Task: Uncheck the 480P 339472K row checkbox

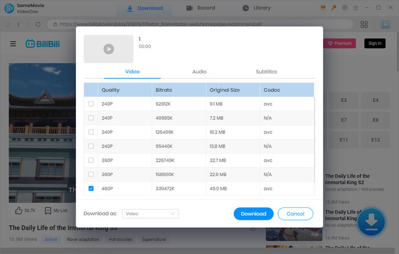Action: click(91, 189)
